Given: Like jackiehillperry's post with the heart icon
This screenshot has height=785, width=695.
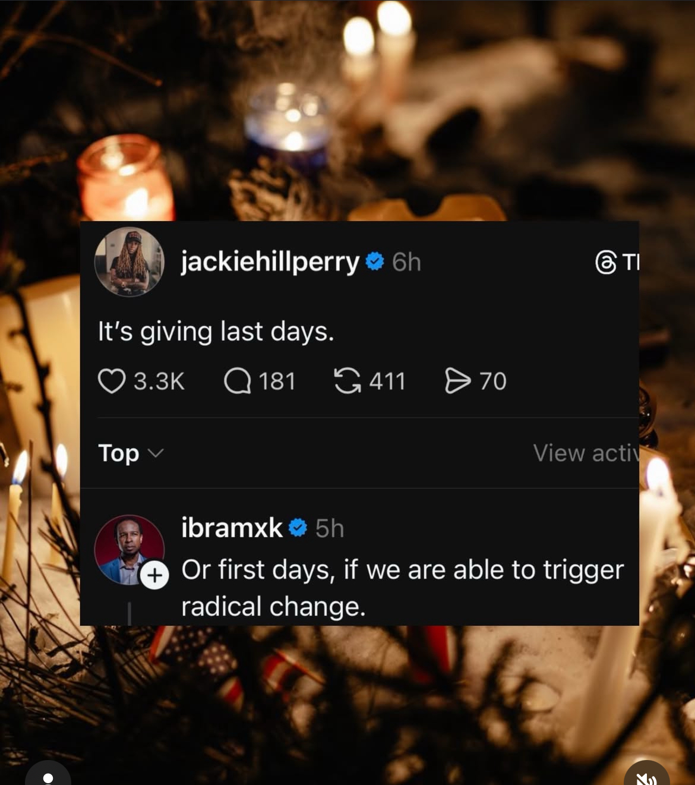Looking at the screenshot, I should coord(112,381).
